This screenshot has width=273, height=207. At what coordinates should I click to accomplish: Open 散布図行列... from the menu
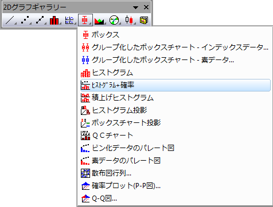click(175, 173)
